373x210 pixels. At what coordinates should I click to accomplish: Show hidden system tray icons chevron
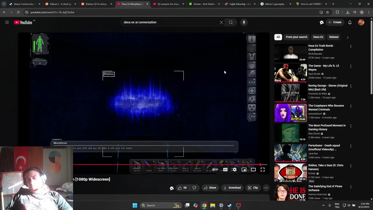[323, 205]
